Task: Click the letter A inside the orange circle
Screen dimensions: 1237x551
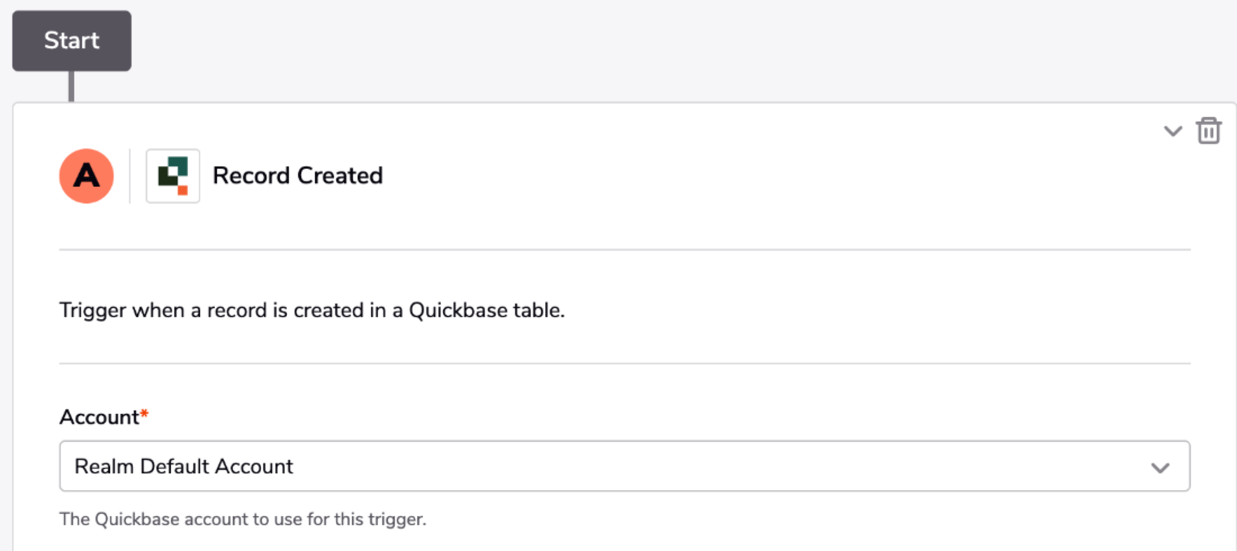Action: (87, 175)
